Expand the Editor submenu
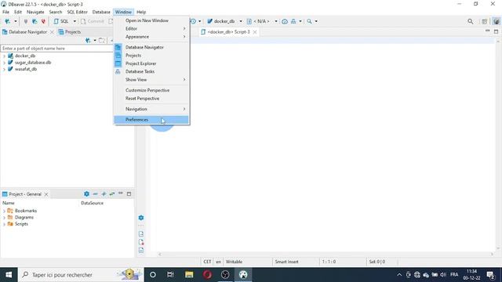The width and height of the screenshot is (502, 282). point(151,28)
